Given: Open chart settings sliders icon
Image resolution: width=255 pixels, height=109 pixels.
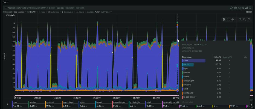Looking at the screenshot, I should [247, 8].
